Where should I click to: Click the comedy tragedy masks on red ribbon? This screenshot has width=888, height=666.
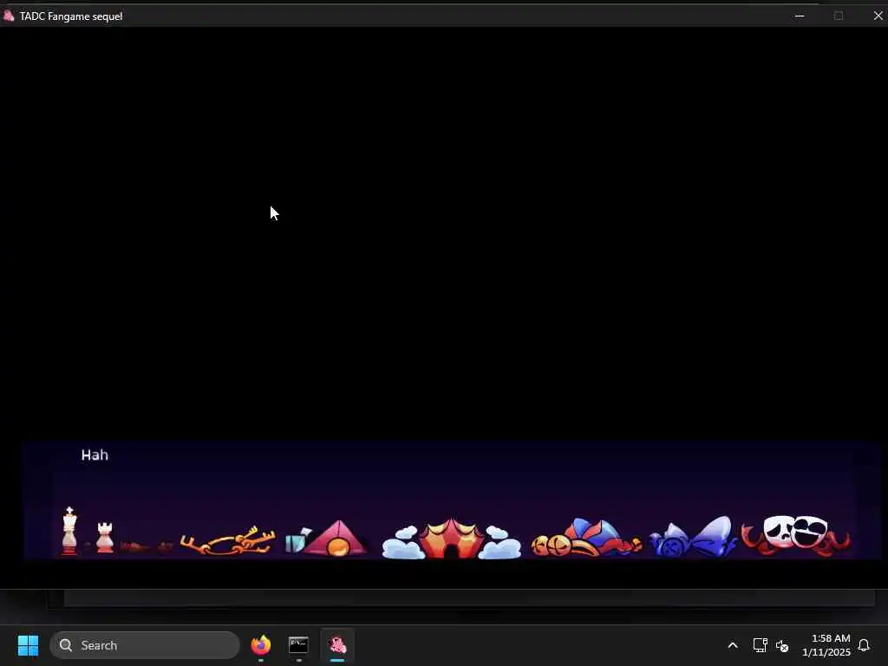point(796,533)
